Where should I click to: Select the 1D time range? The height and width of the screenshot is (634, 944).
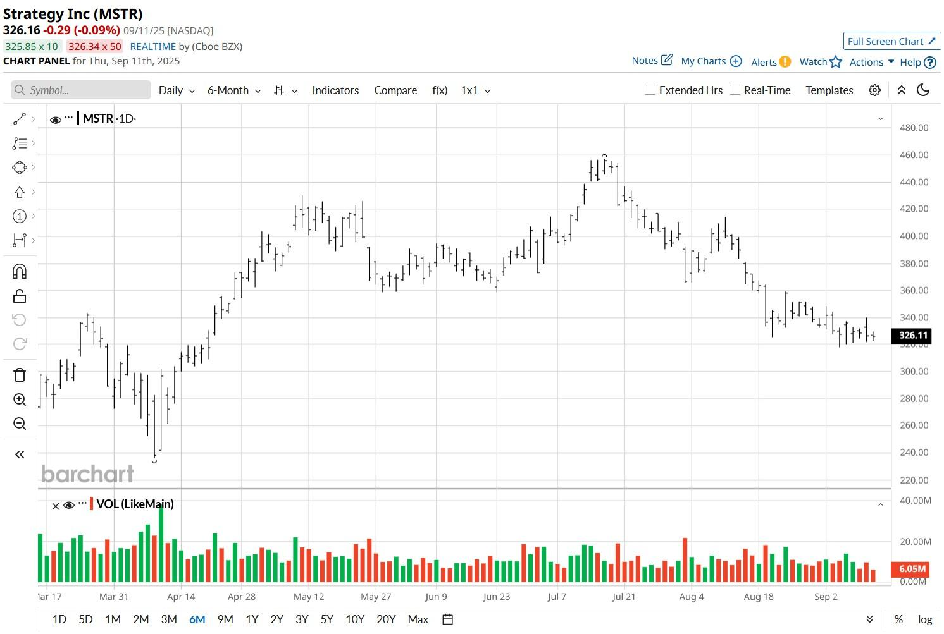[x=59, y=619]
